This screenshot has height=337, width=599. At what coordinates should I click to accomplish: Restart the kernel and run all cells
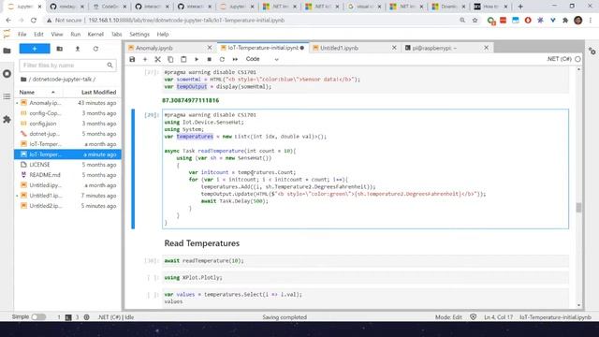(235, 59)
